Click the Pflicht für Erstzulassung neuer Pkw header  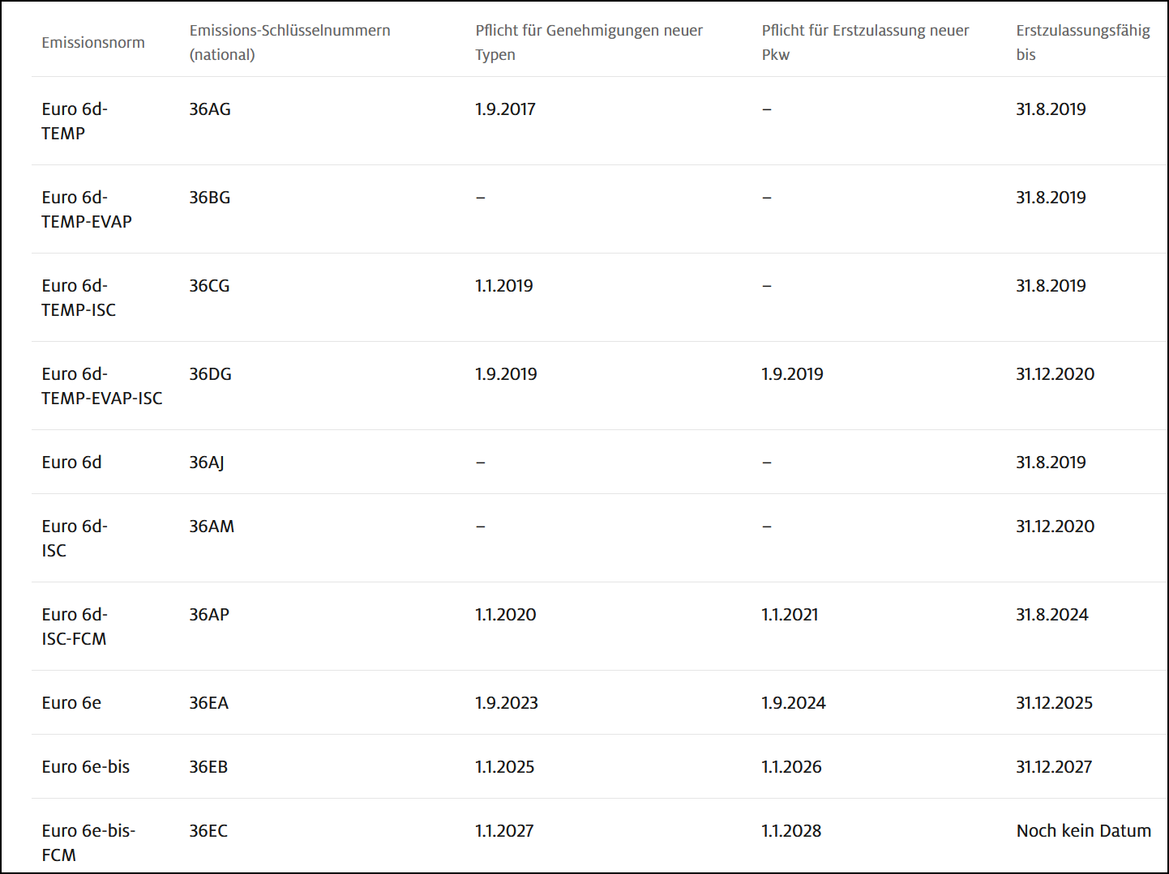click(x=865, y=42)
